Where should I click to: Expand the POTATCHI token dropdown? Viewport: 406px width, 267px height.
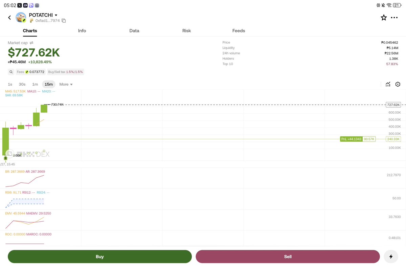56,15
